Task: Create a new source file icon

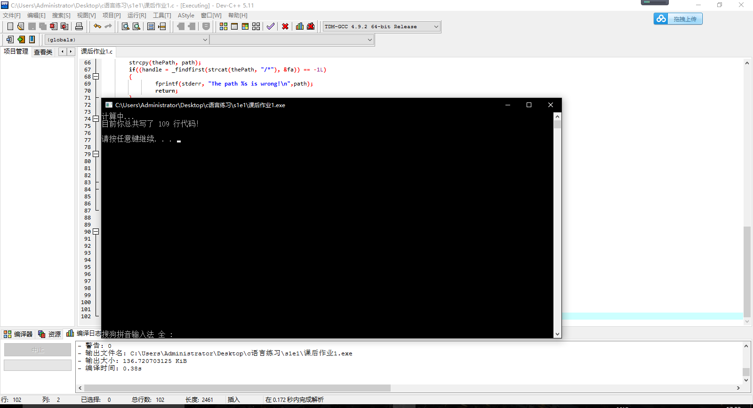Action: [x=10, y=26]
